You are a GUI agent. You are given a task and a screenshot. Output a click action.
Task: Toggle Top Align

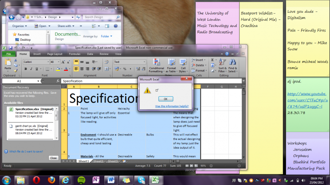(76, 62)
